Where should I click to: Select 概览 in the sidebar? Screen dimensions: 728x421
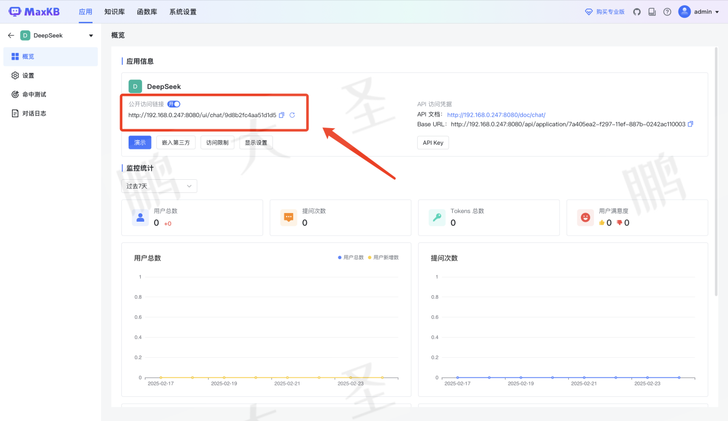pyautogui.click(x=51, y=56)
